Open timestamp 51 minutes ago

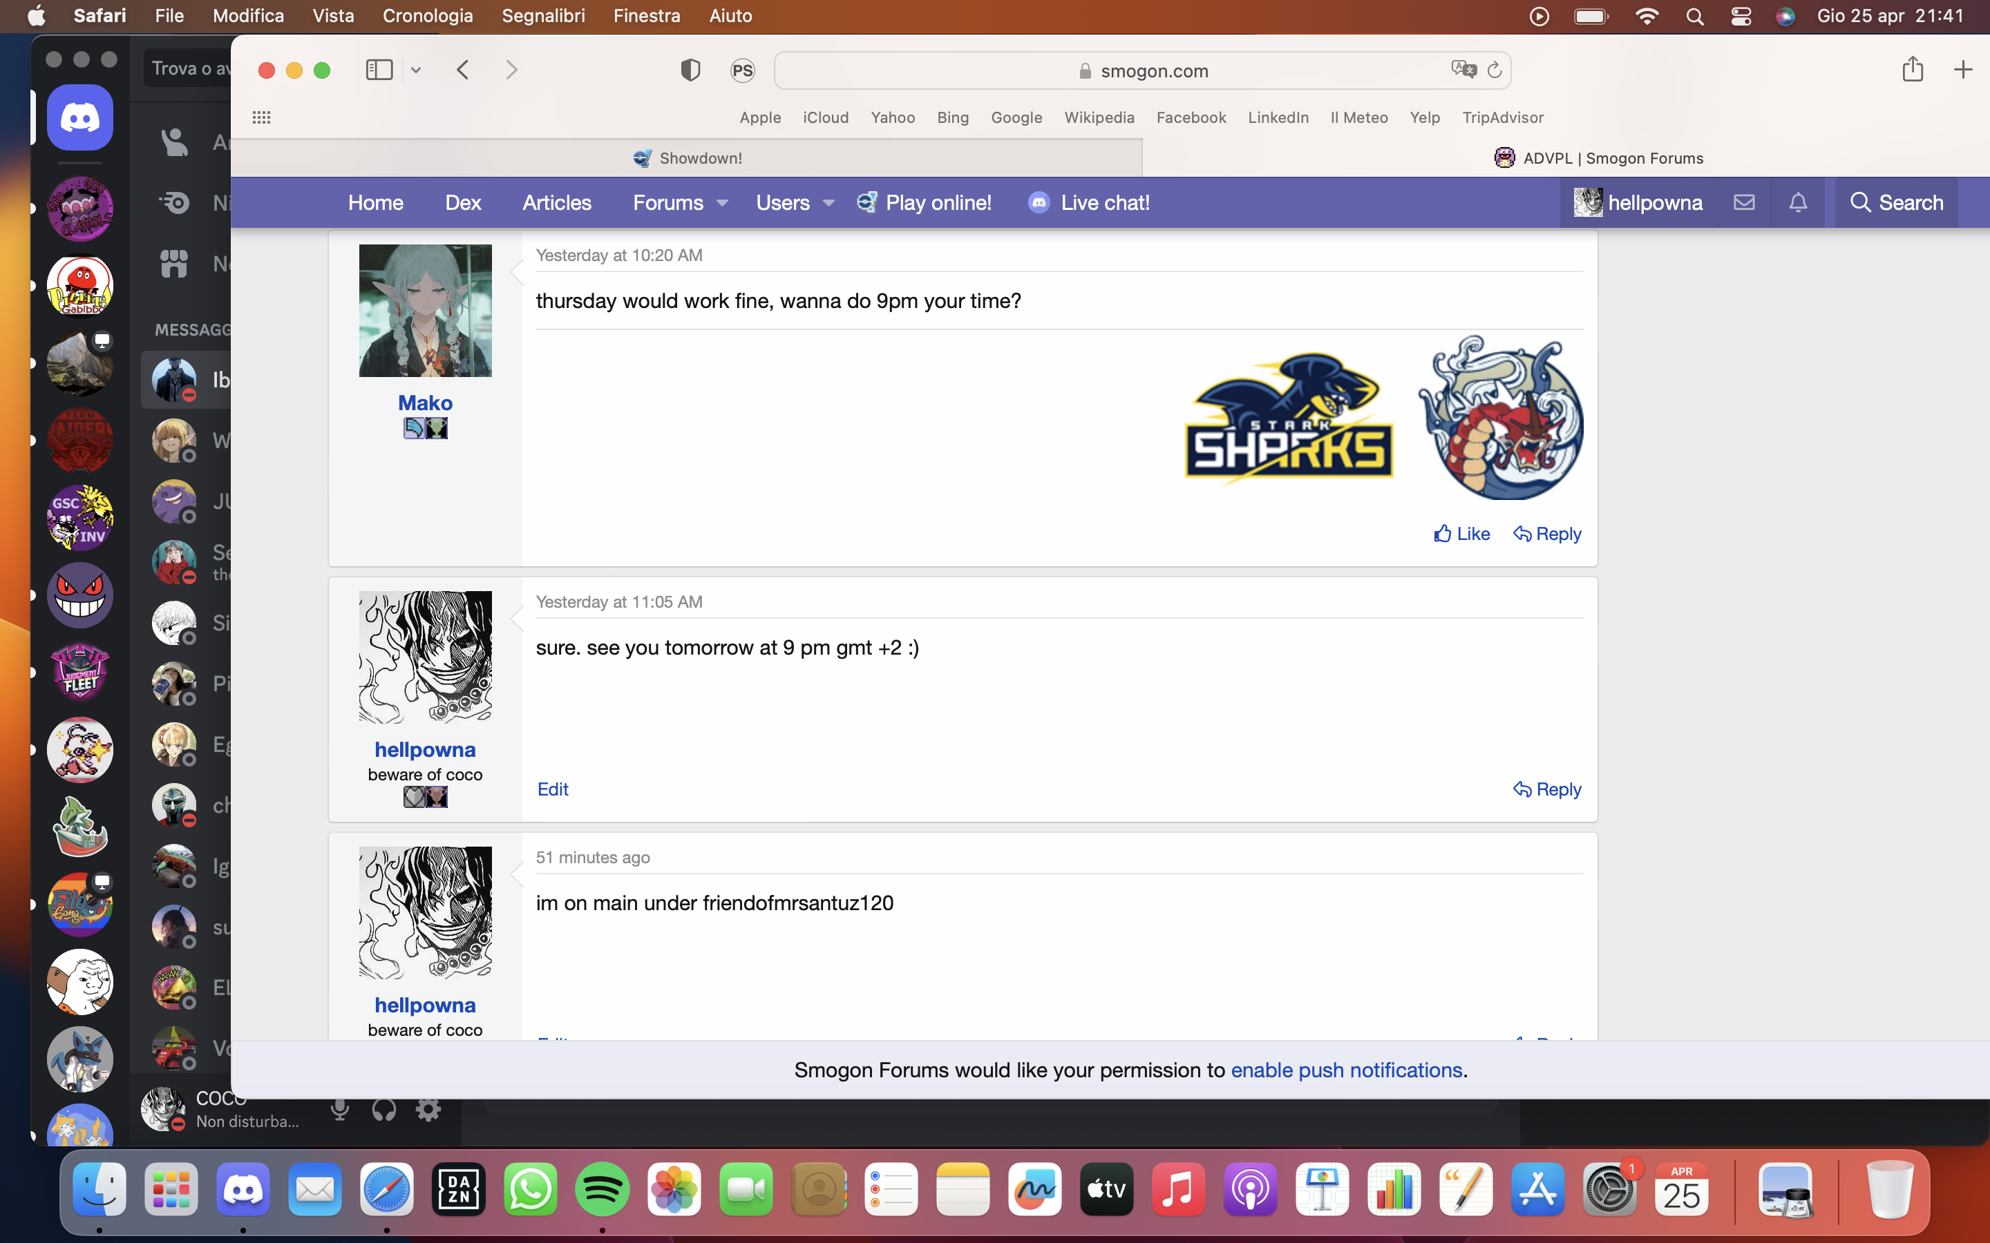593,858
